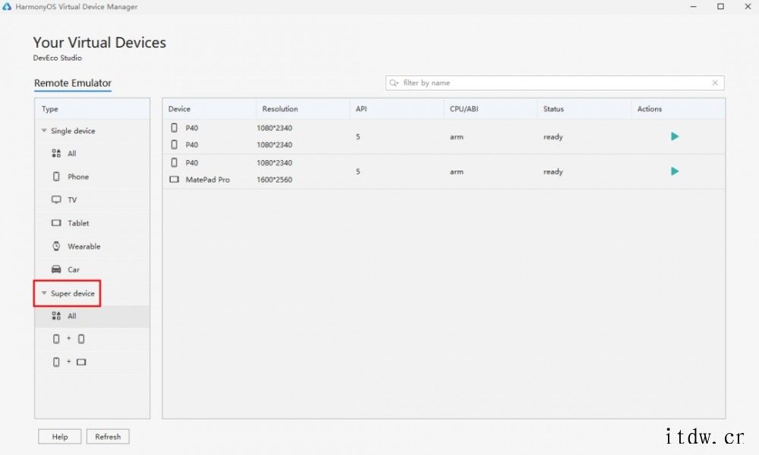Filter by Car device type
The image size is (759, 455).
click(92, 270)
